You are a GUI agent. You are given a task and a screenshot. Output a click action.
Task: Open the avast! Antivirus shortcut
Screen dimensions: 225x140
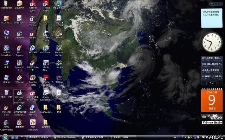point(33,111)
